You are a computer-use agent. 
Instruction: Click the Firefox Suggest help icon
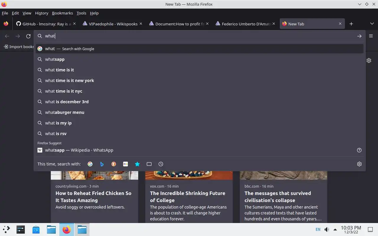[x=359, y=150]
